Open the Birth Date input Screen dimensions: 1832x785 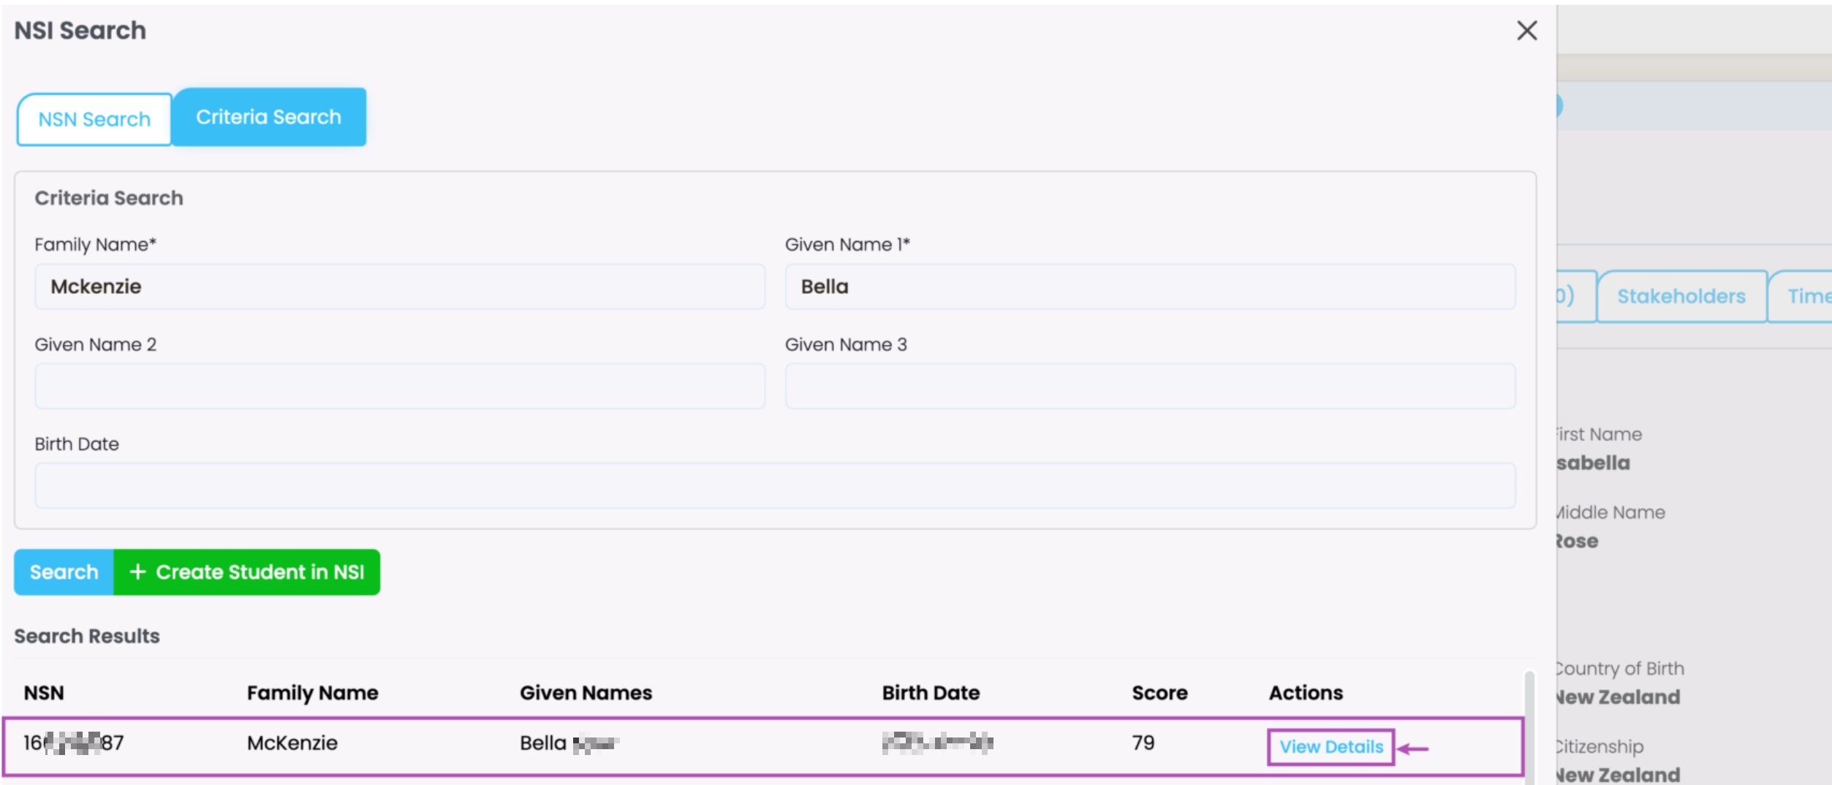pyautogui.click(x=775, y=485)
